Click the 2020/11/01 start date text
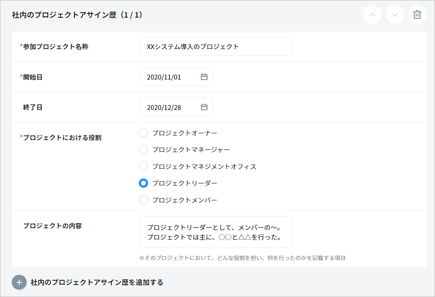435x297 pixels. [x=164, y=77]
